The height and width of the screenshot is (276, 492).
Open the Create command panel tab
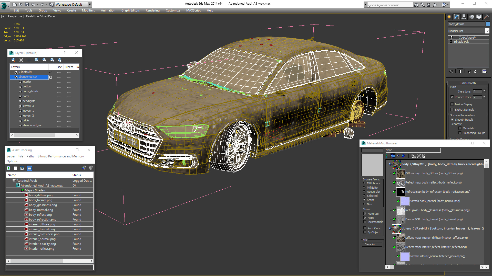(449, 17)
